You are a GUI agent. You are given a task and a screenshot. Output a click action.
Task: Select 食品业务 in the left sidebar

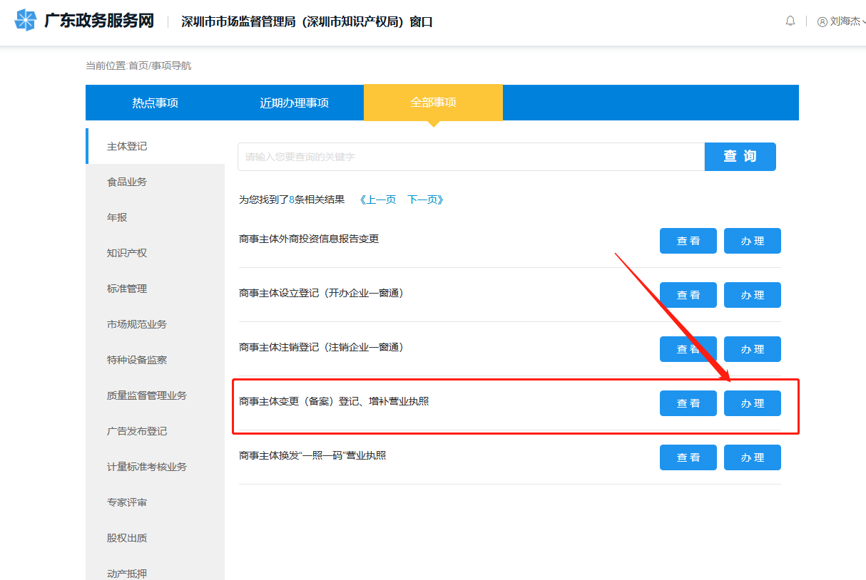(x=127, y=182)
